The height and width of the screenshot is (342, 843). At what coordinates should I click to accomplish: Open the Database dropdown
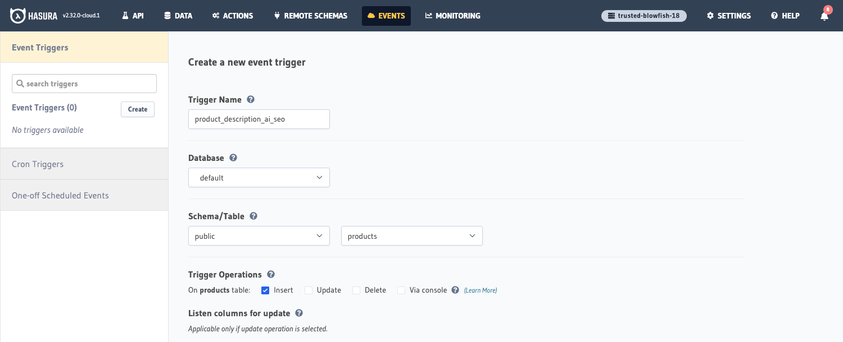click(259, 177)
